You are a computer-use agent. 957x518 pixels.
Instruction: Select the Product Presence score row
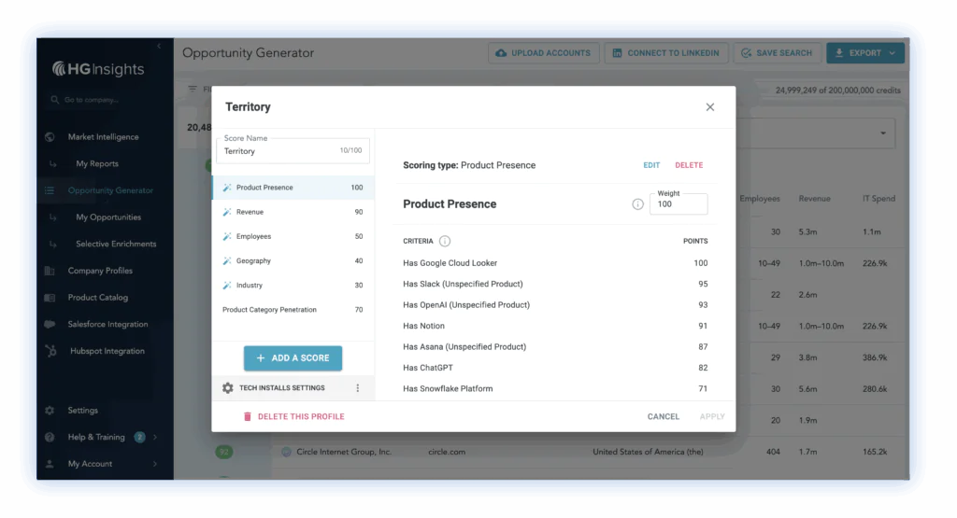[x=293, y=188]
